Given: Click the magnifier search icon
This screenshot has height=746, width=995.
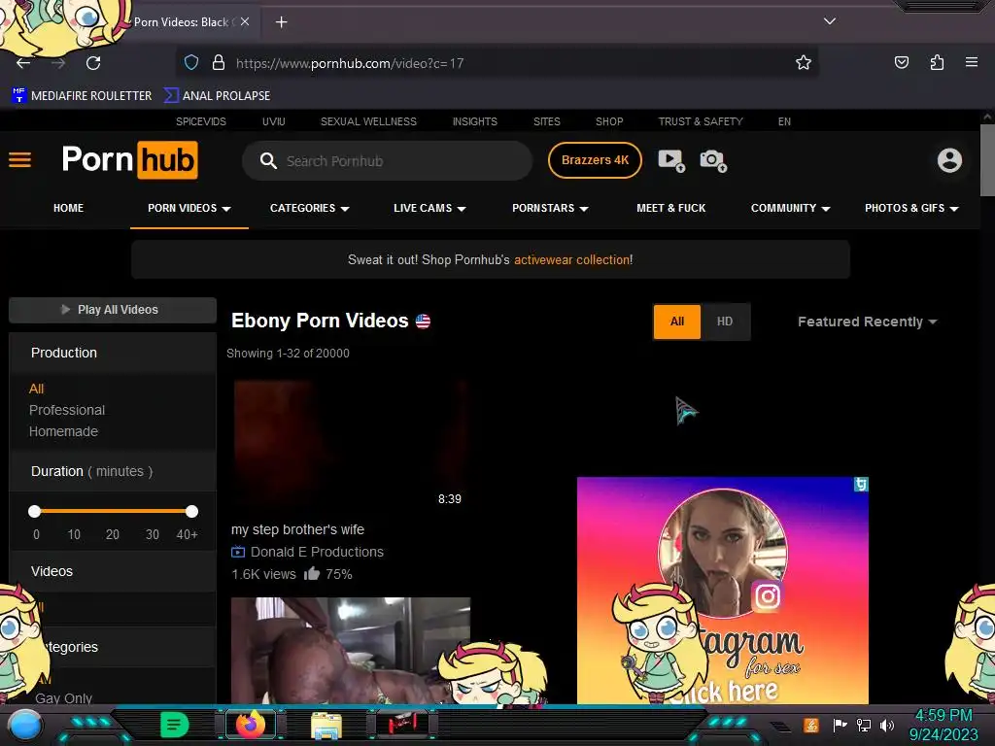Looking at the screenshot, I should [268, 160].
